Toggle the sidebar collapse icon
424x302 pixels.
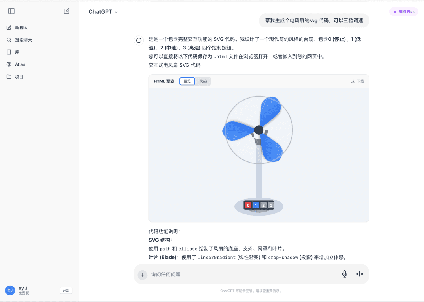point(11,11)
